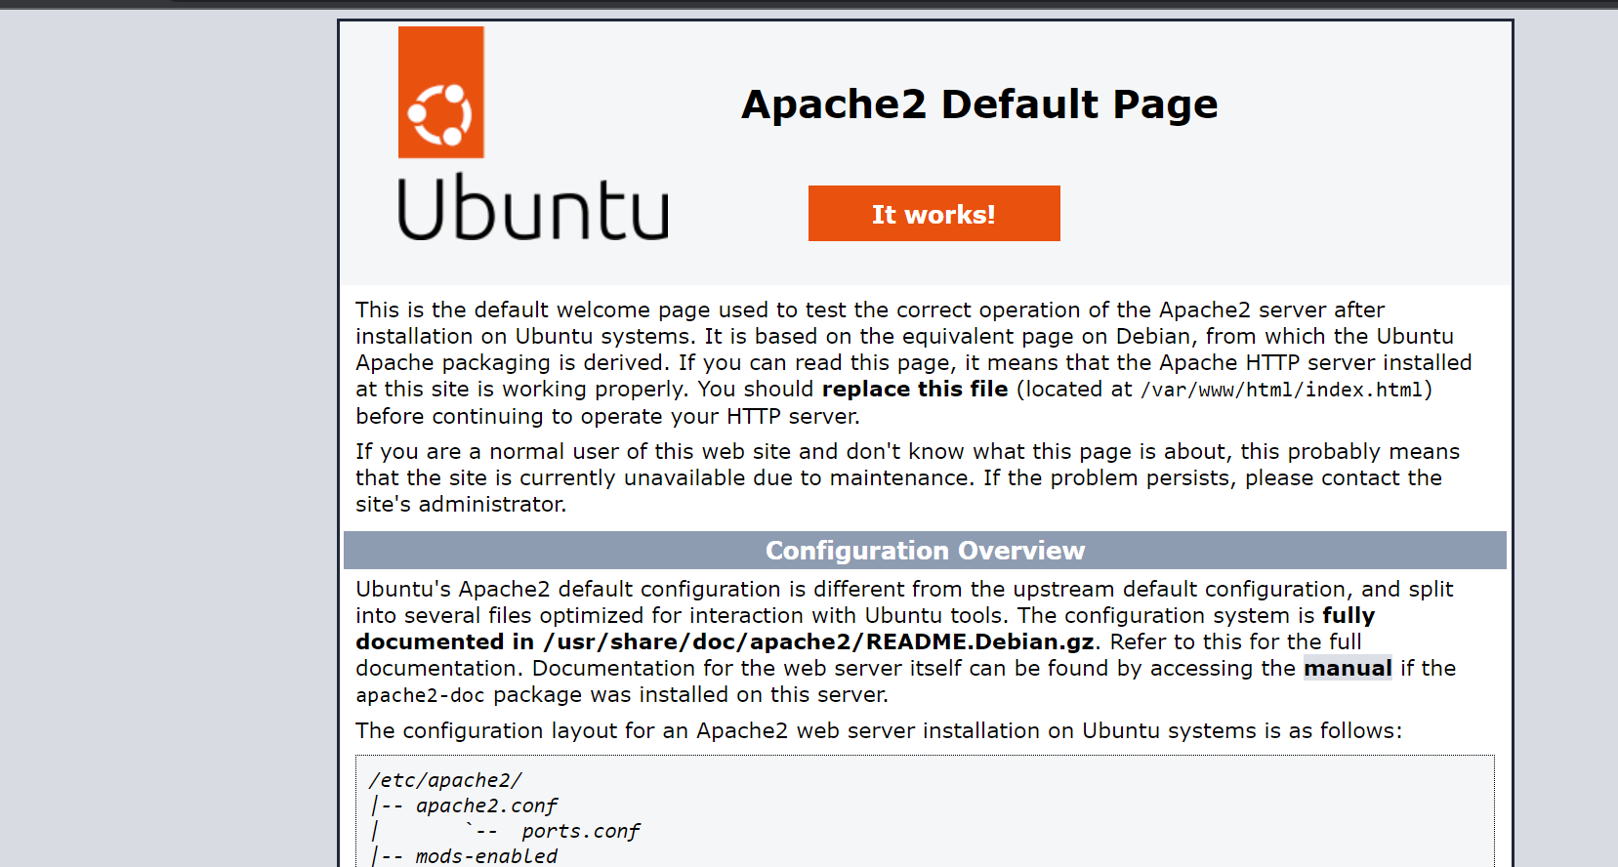Click the Ubuntu wordmark text
The height and width of the screenshot is (867, 1618).
(532, 208)
